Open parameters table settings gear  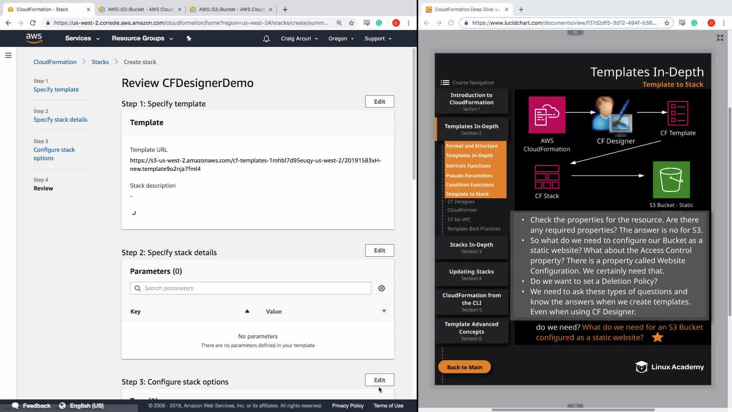(x=381, y=288)
